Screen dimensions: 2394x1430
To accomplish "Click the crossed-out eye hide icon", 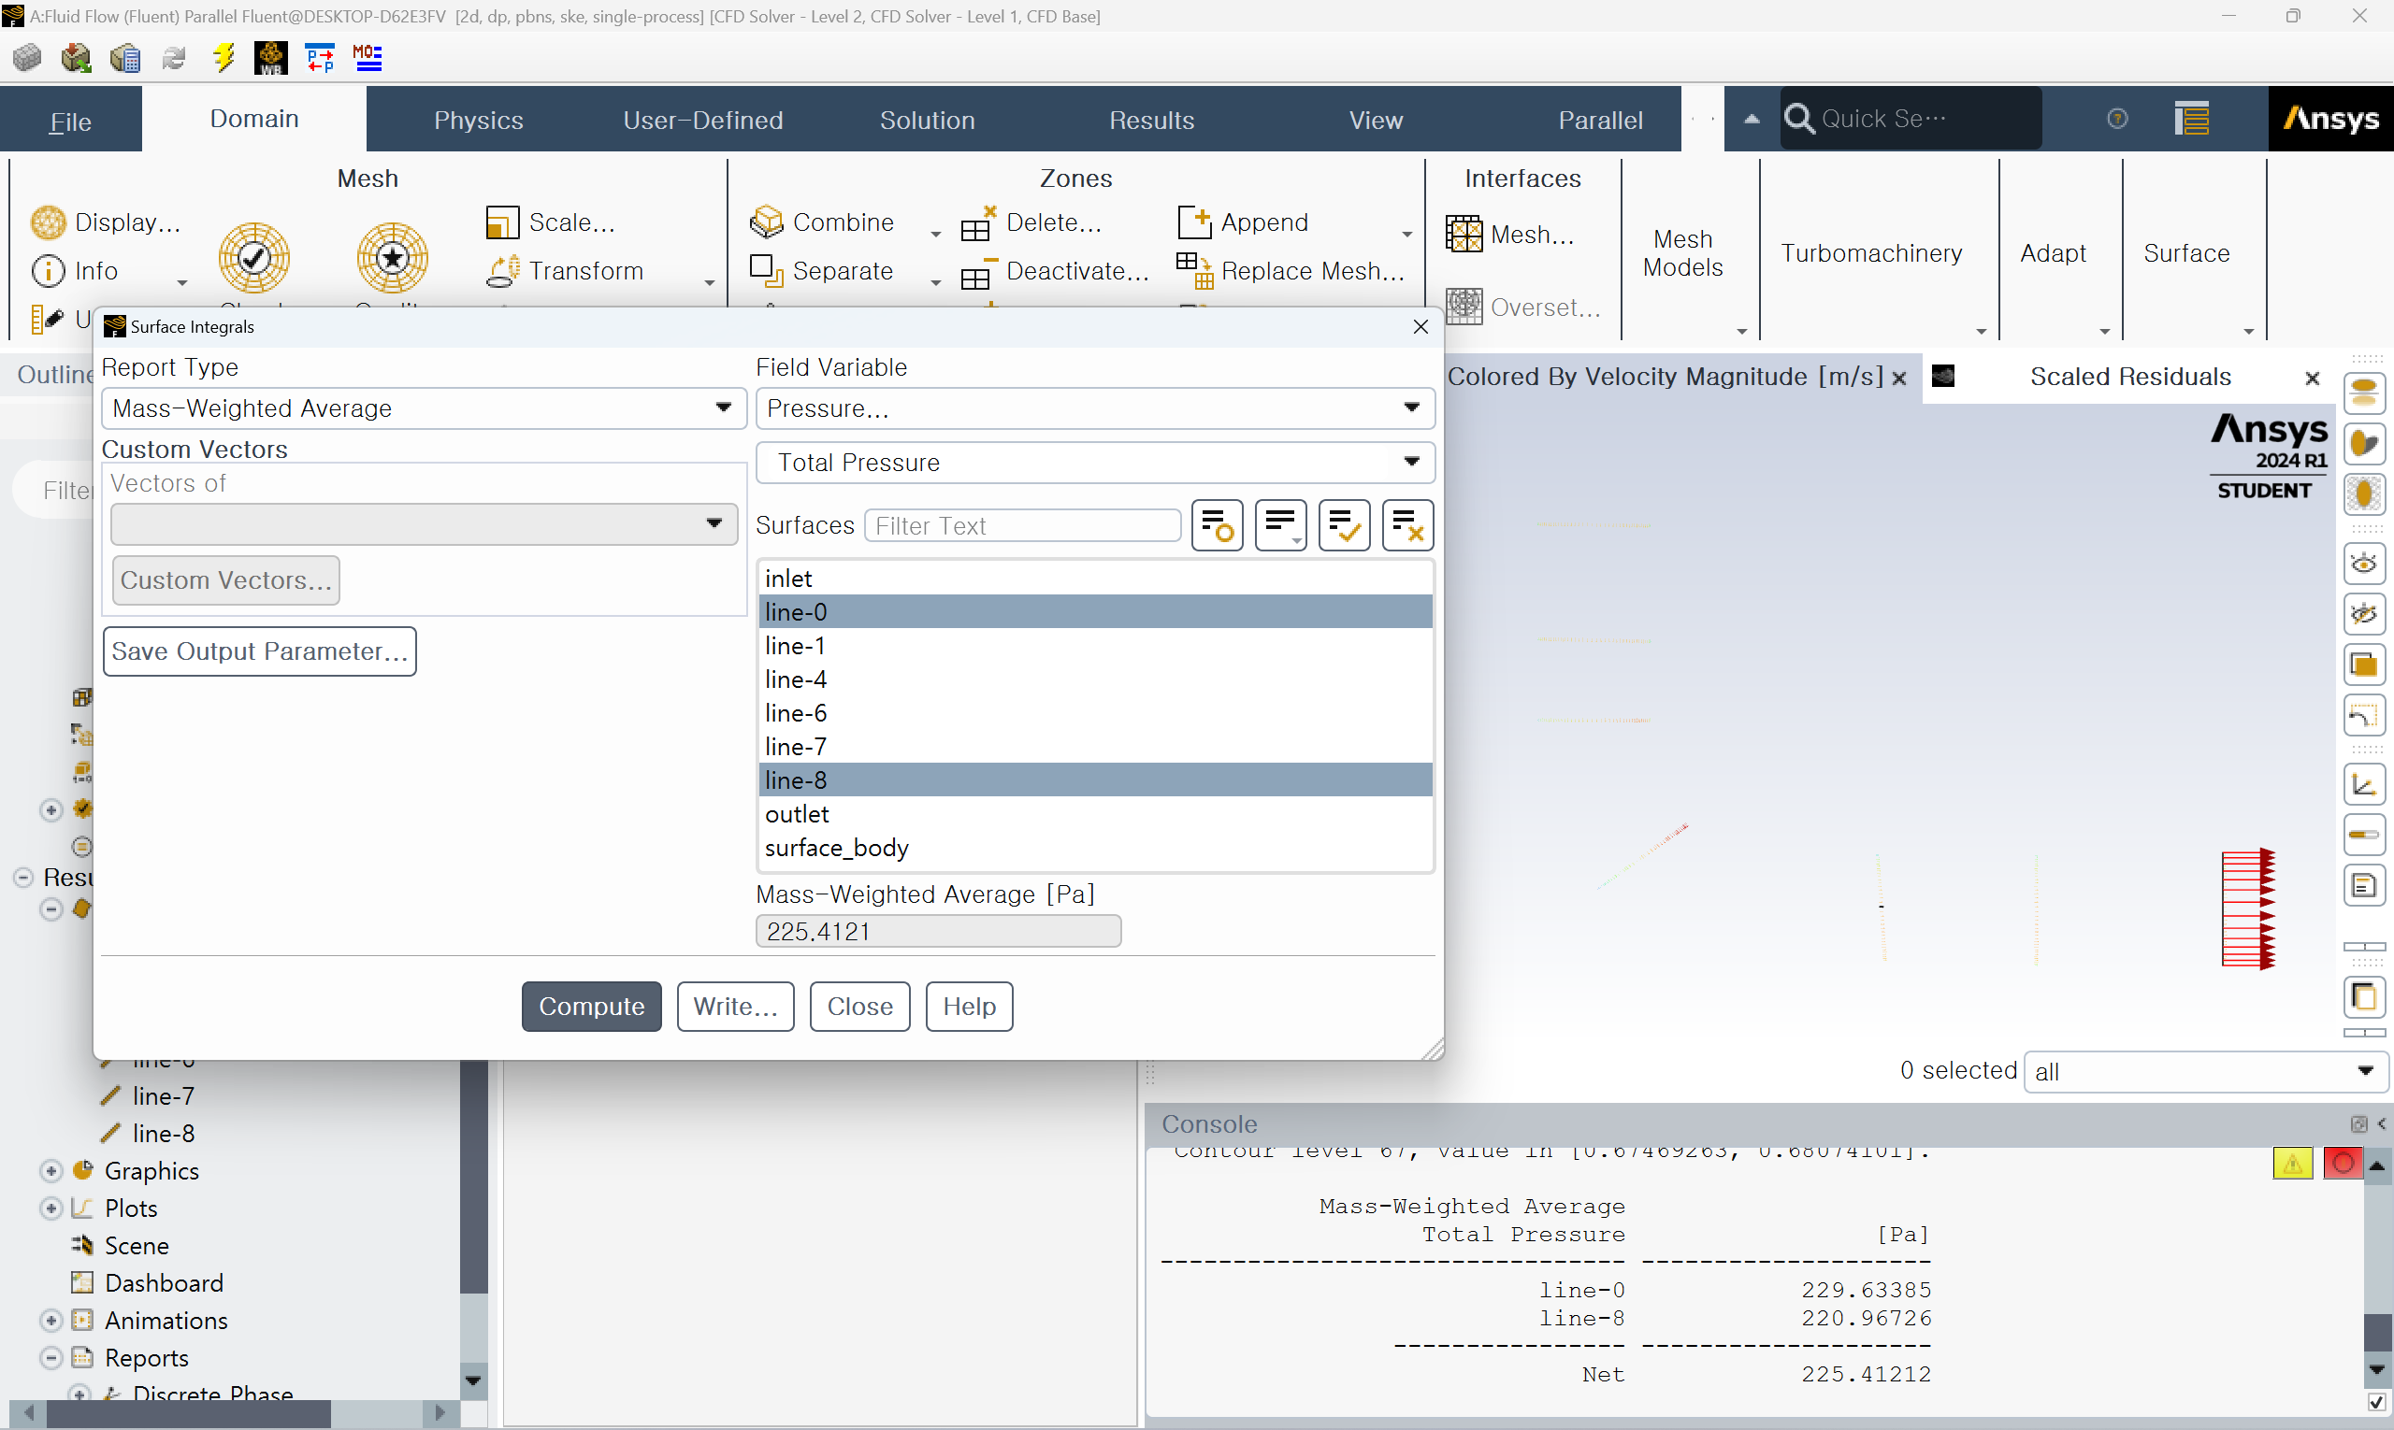I will [2364, 614].
